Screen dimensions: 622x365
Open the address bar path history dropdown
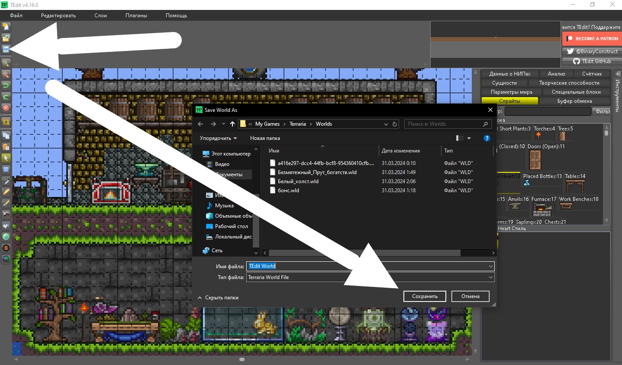coord(386,124)
